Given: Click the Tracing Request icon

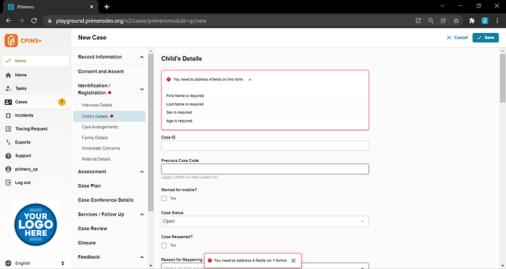Looking at the screenshot, I should (x=8, y=129).
